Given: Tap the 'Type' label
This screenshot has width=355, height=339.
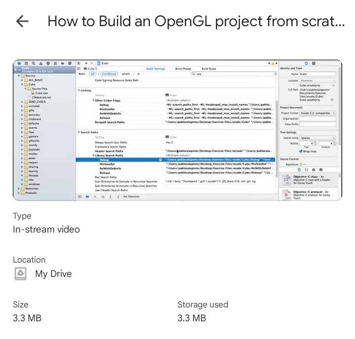Looking at the screenshot, I should [x=22, y=216].
